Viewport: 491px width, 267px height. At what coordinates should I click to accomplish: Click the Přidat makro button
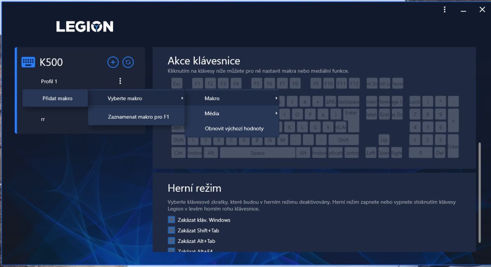pyautogui.click(x=57, y=99)
